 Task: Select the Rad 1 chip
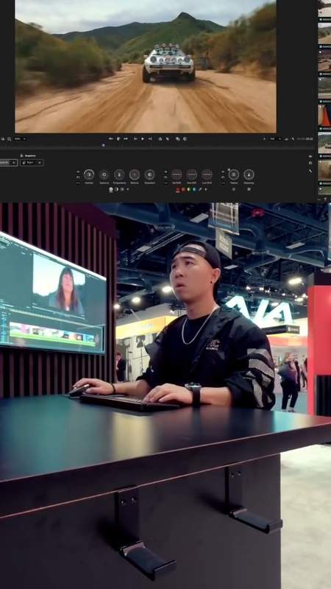click(x=30, y=163)
